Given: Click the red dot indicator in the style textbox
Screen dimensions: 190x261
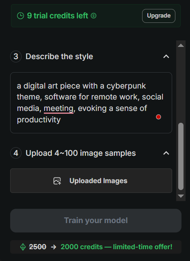Looking at the screenshot, I should coord(158,117).
